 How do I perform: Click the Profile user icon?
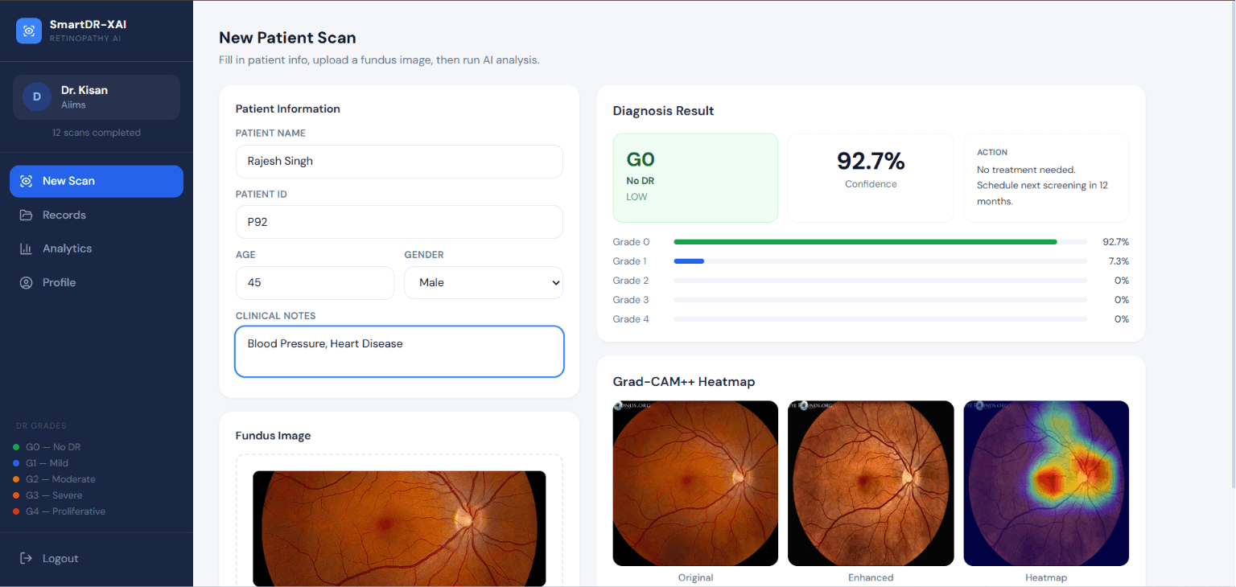pos(27,282)
